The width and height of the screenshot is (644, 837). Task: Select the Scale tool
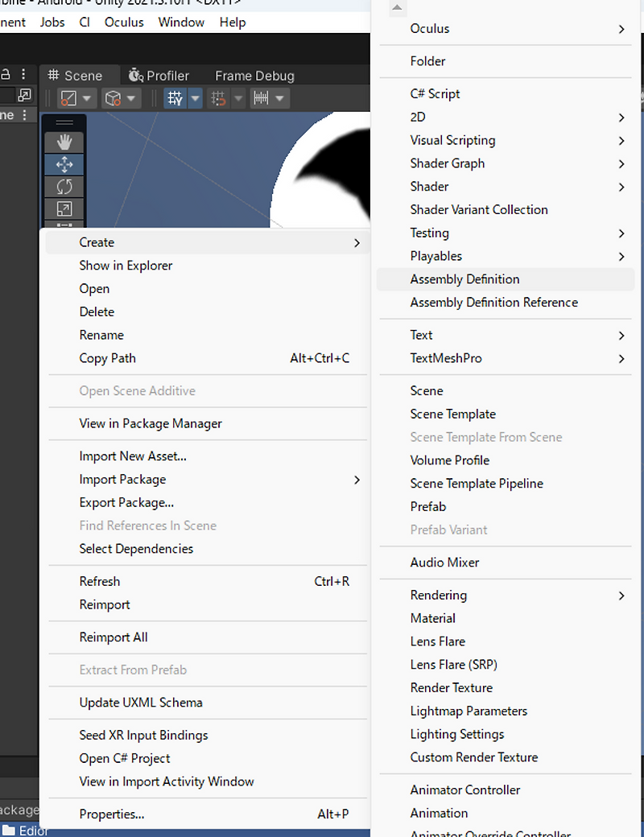64,208
